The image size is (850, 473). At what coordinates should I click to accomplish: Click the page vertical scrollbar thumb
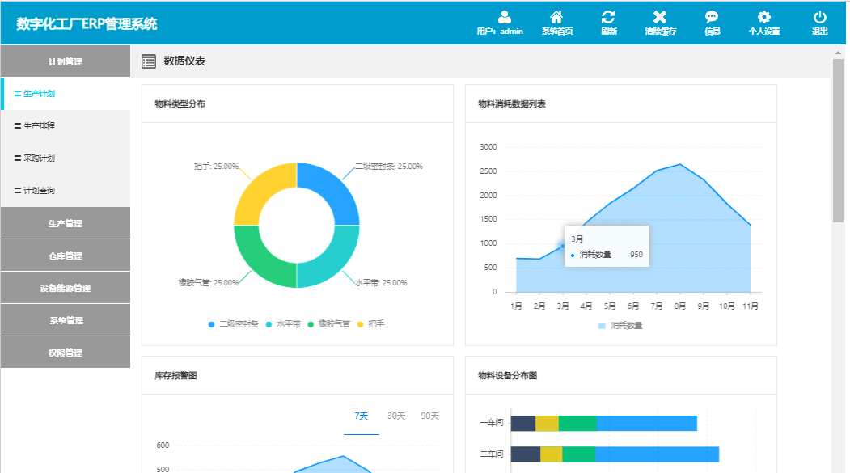(838, 141)
